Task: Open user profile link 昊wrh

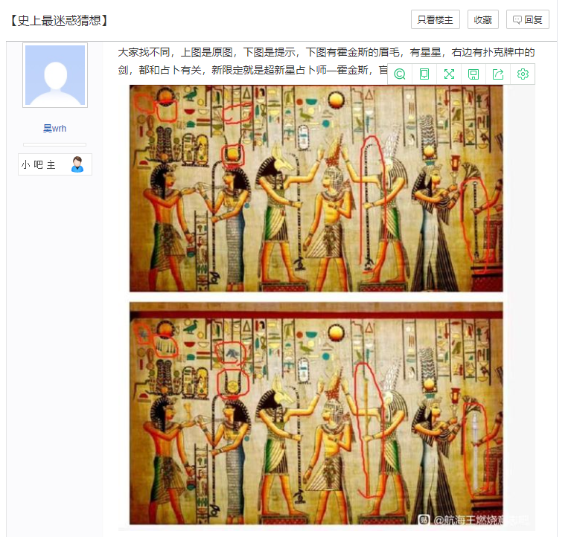Action: pyautogui.click(x=54, y=129)
